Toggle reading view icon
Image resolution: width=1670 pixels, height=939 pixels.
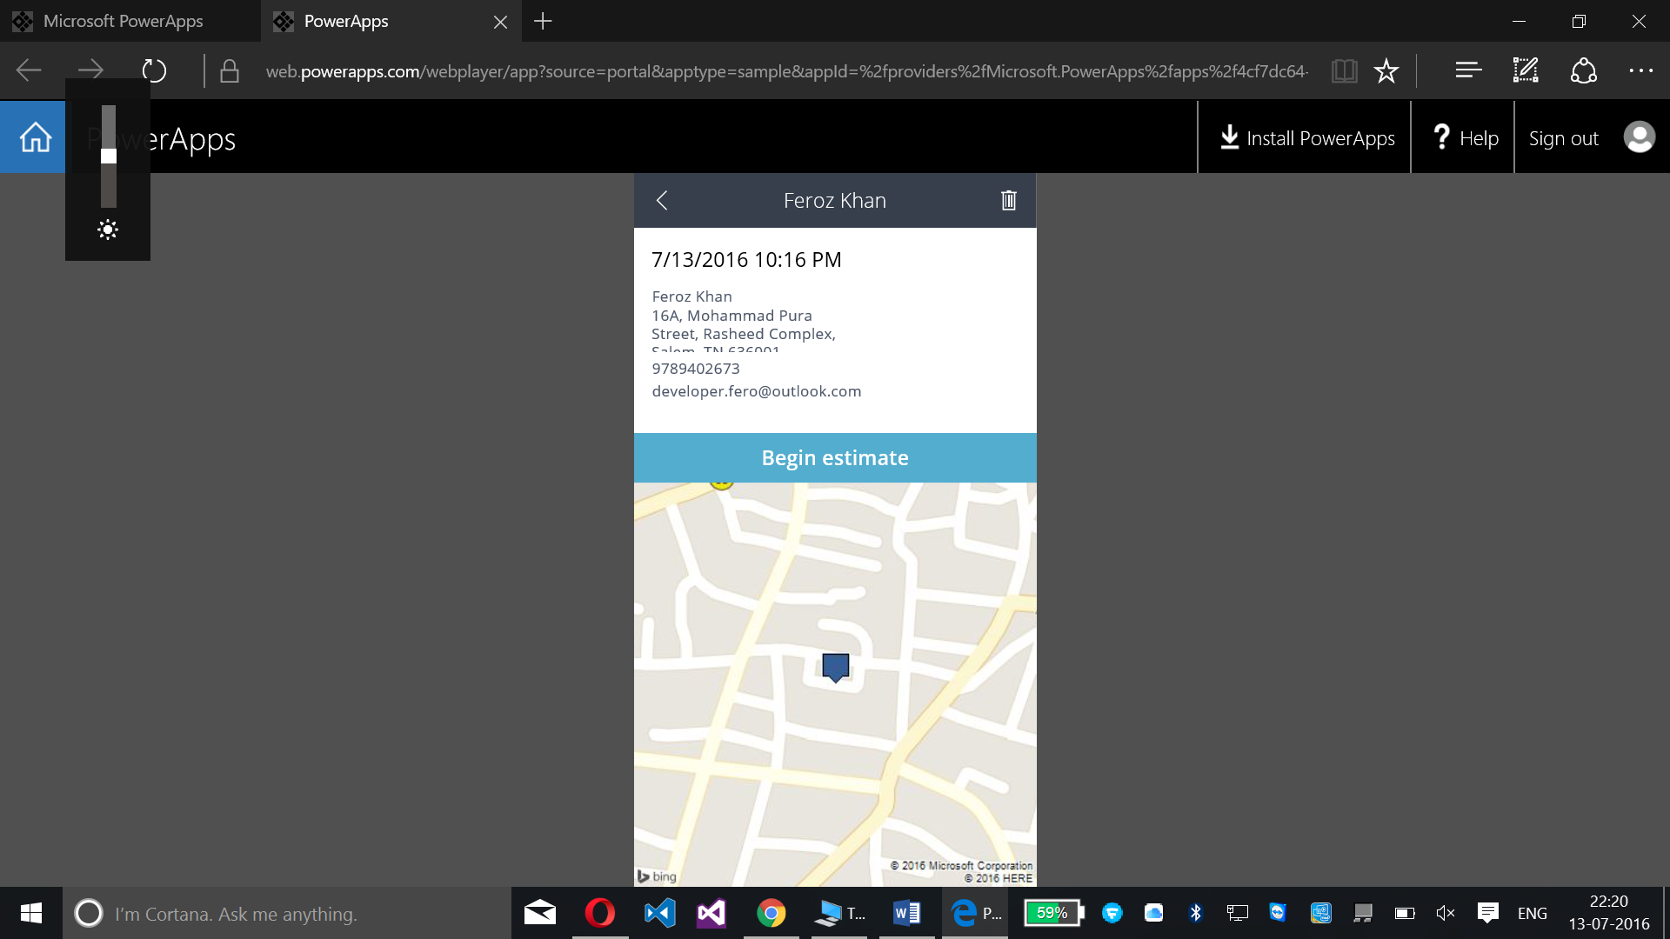1344,70
